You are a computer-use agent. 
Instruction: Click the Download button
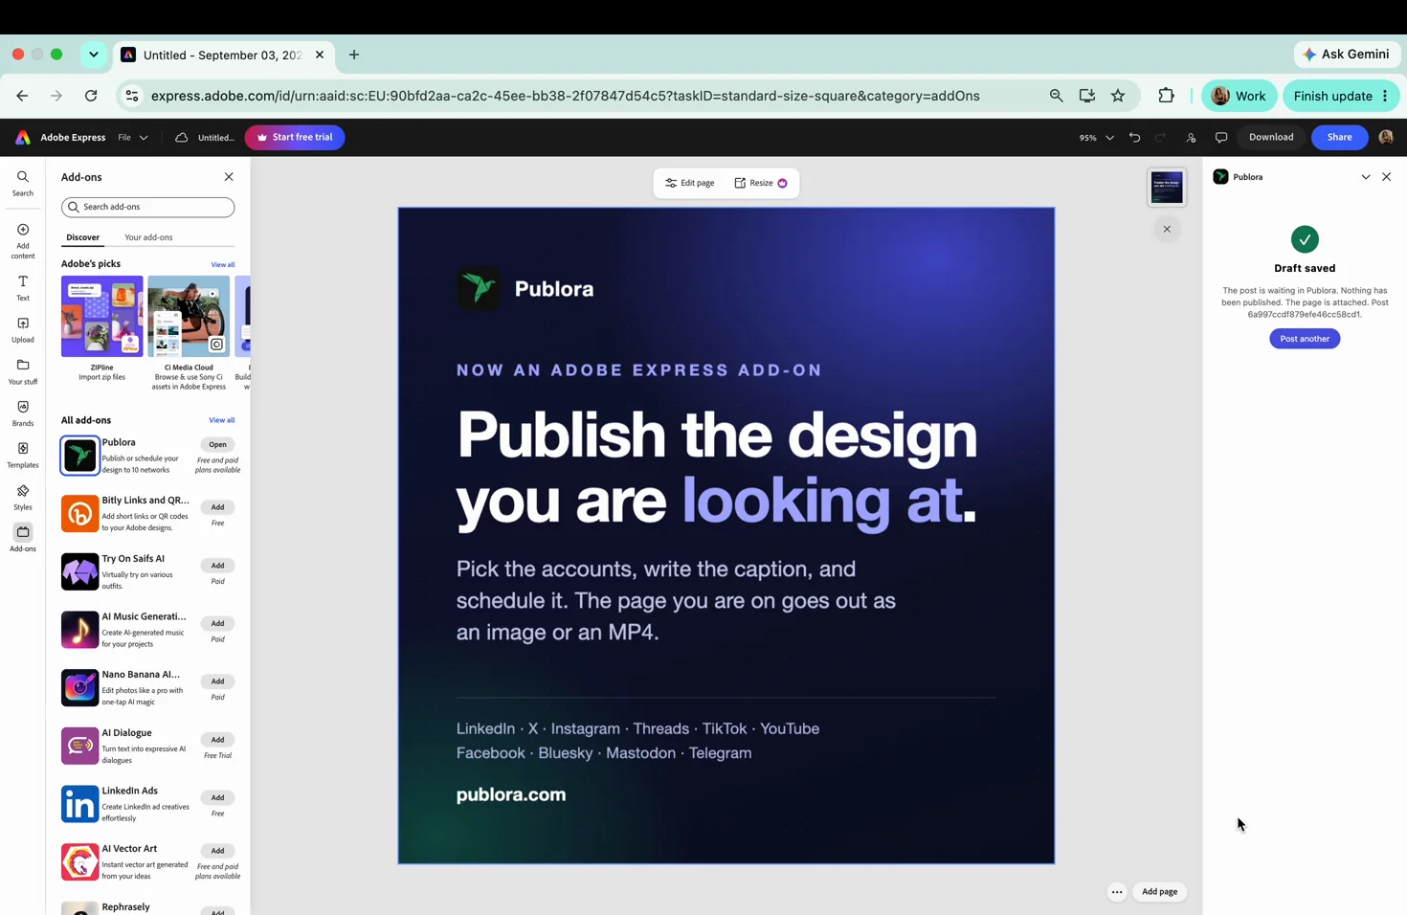click(1270, 138)
